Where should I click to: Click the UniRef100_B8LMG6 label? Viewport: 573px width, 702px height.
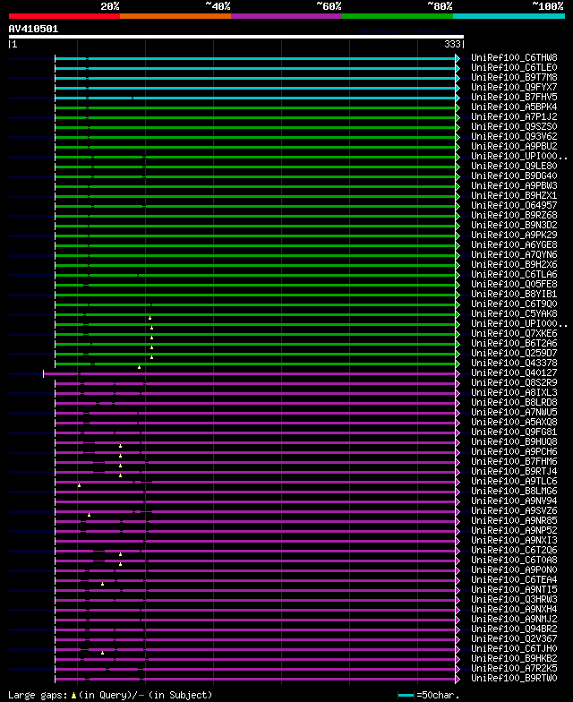tap(514, 491)
